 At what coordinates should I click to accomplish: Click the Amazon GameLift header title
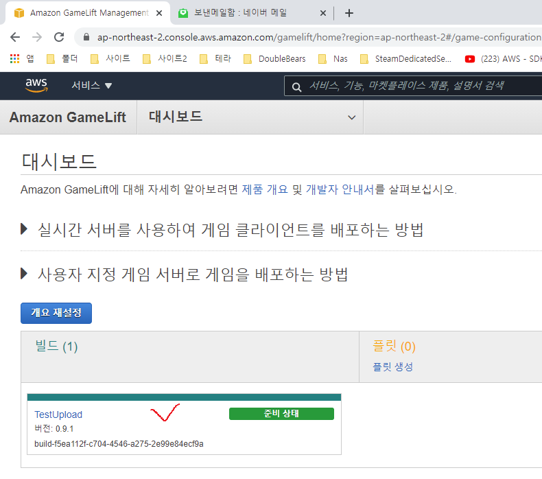click(x=68, y=117)
